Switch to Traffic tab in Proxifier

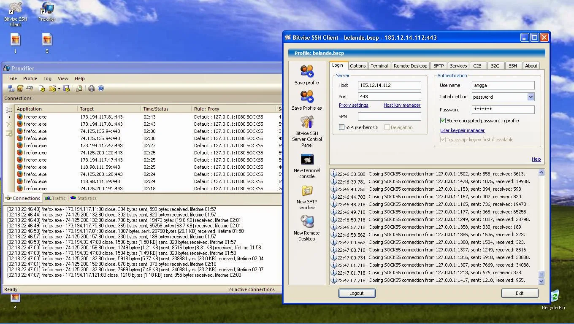click(x=55, y=198)
